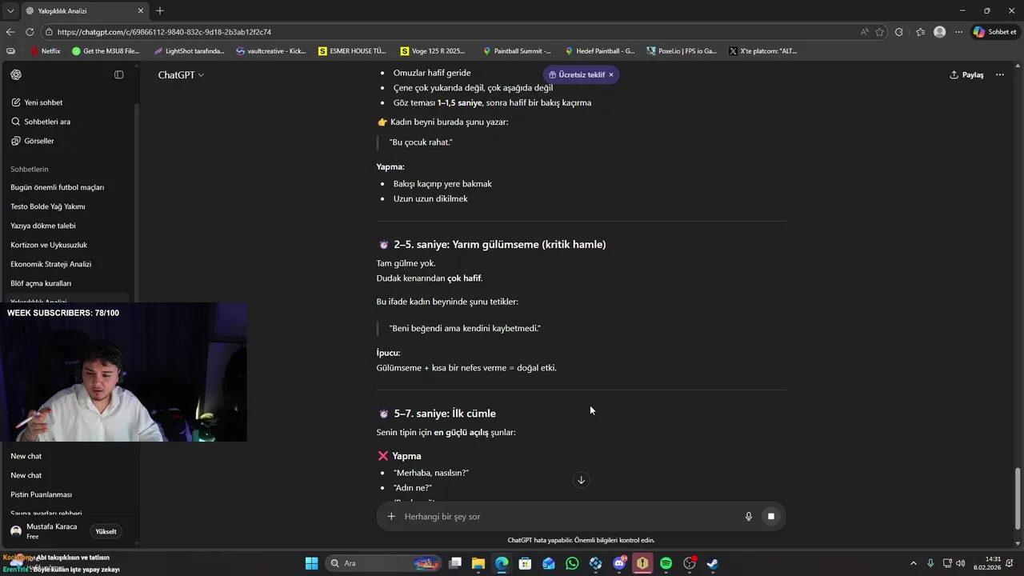Open Steam from the taskbar
1024x576 pixels.
pos(713,563)
